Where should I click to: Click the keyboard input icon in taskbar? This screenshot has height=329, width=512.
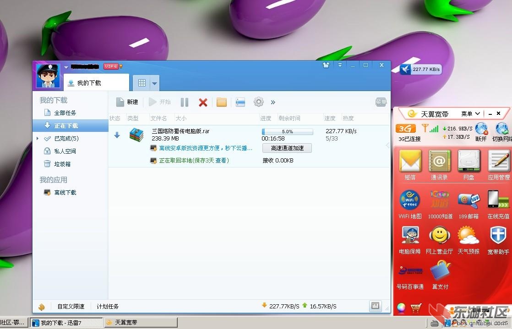click(x=434, y=323)
